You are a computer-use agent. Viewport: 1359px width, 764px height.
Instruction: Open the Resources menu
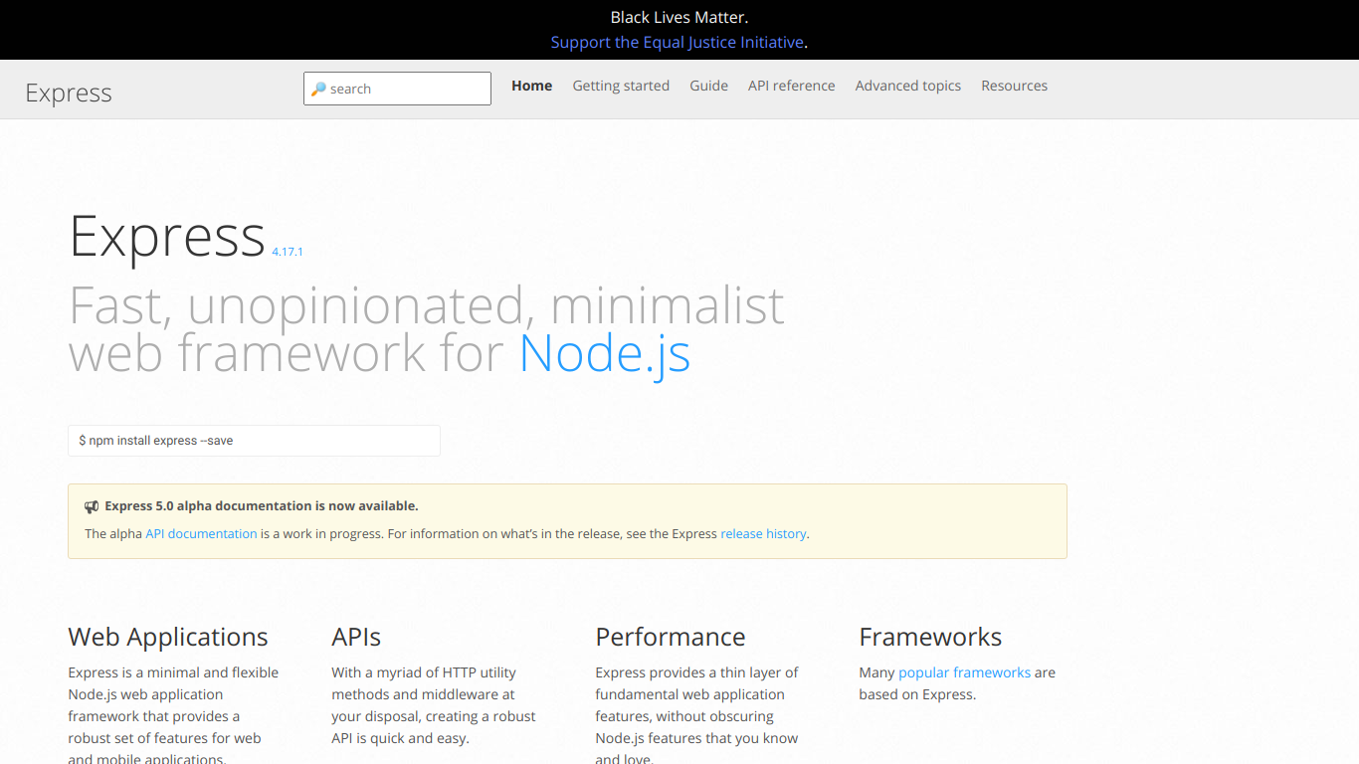tap(1015, 86)
